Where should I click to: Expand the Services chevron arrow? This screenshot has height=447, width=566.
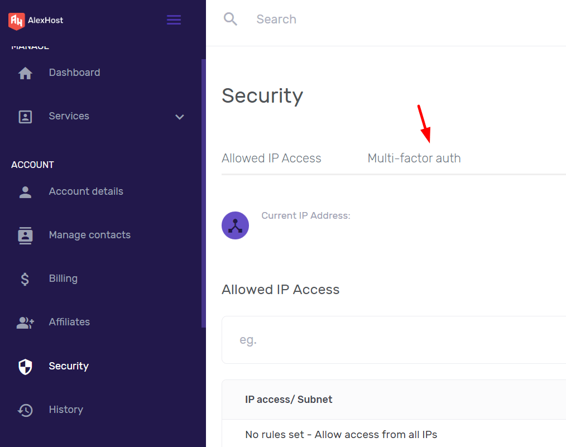point(179,117)
